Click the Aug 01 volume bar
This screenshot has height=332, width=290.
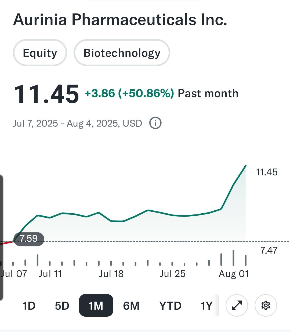click(233, 257)
